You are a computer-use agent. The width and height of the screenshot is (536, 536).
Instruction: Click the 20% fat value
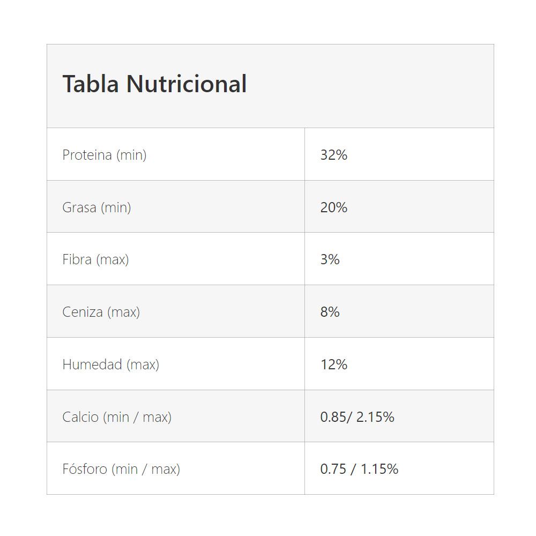[333, 207]
